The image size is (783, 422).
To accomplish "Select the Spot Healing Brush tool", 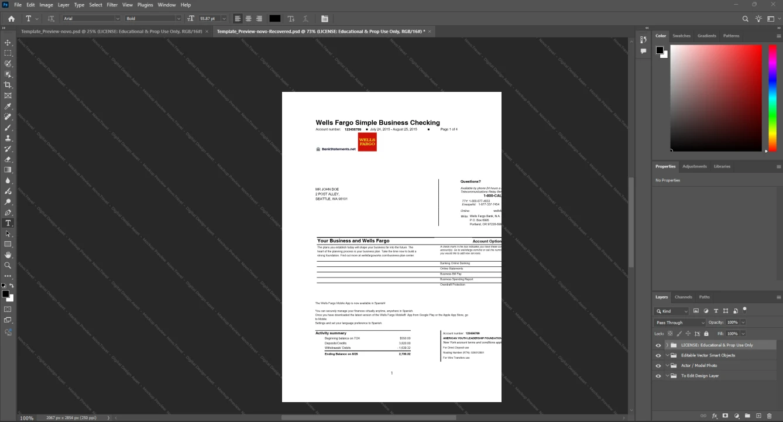I will [8, 117].
